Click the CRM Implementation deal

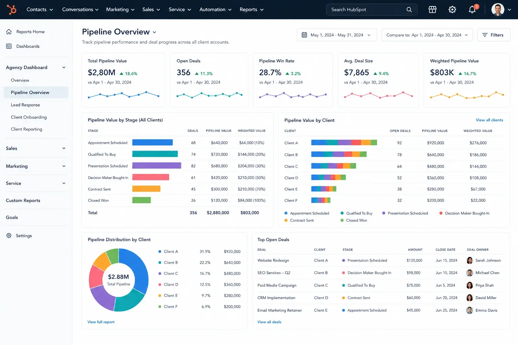click(x=276, y=298)
